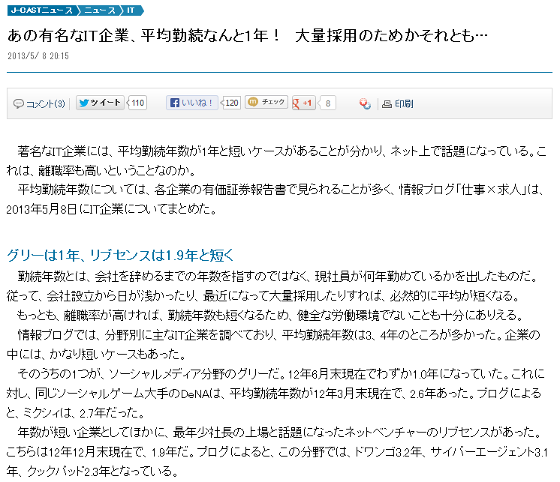Click the bookmark sharing icon beside 印刷
Image resolution: width=560 pixels, height=482 pixels.
365,103
